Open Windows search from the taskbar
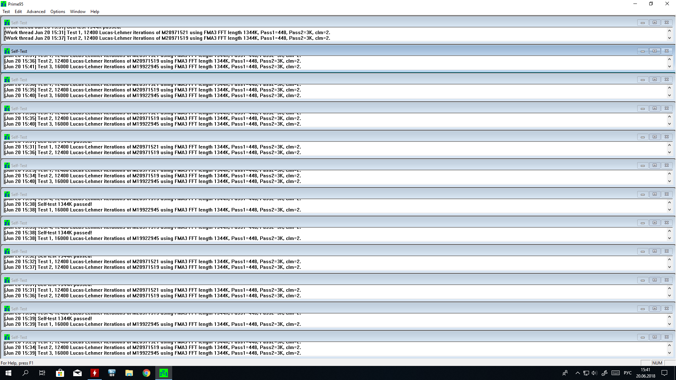The image size is (676, 380). [25, 373]
